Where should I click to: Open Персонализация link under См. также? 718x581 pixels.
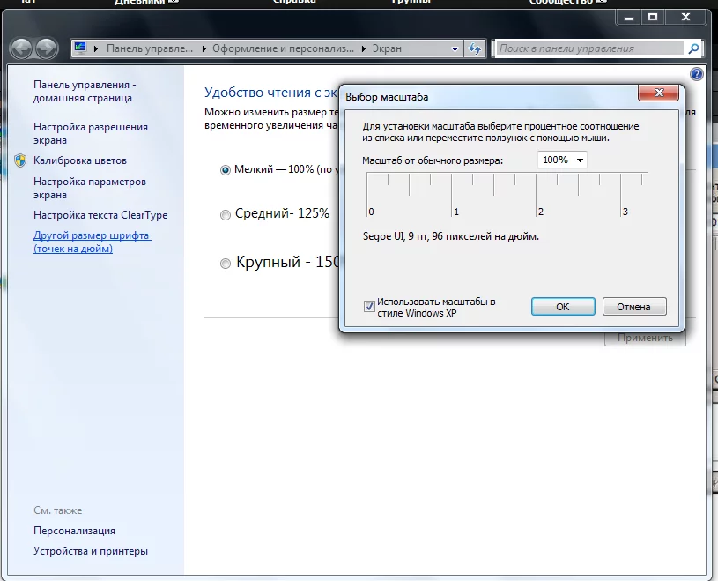click(x=74, y=531)
